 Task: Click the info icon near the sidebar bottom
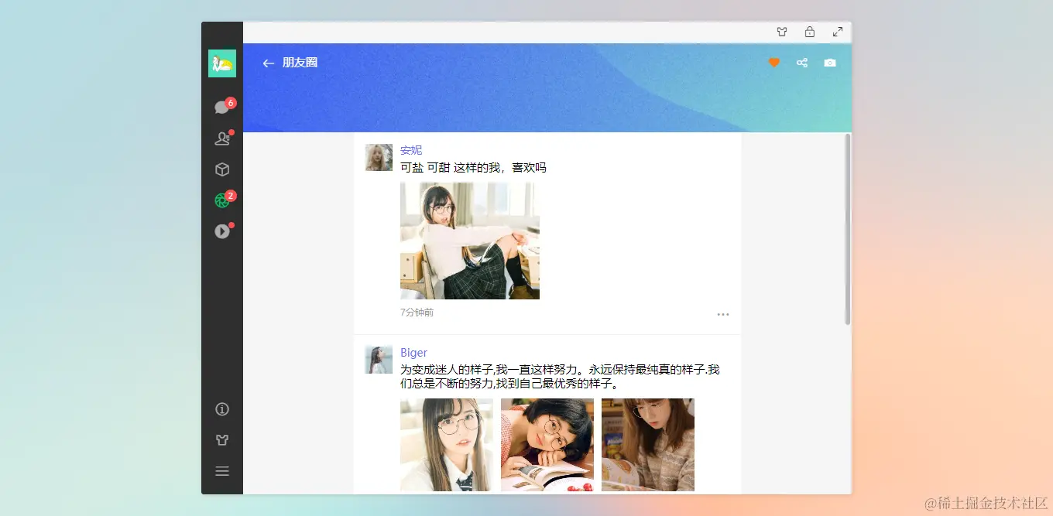[x=222, y=408]
